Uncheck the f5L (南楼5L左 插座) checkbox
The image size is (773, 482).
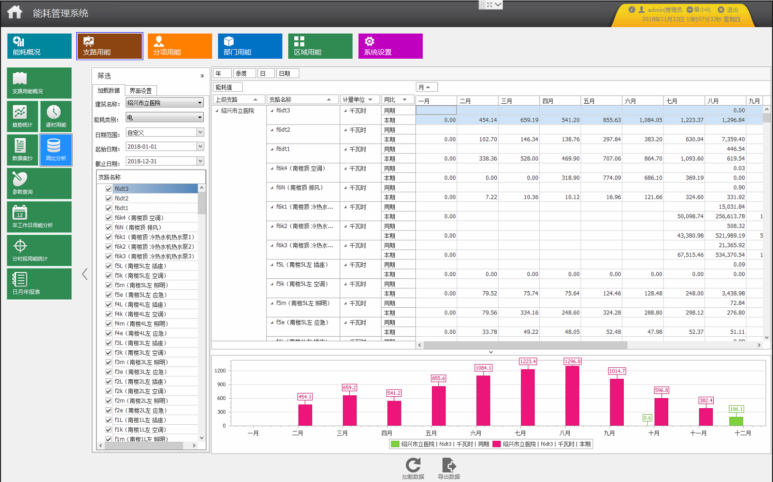[x=109, y=266]
